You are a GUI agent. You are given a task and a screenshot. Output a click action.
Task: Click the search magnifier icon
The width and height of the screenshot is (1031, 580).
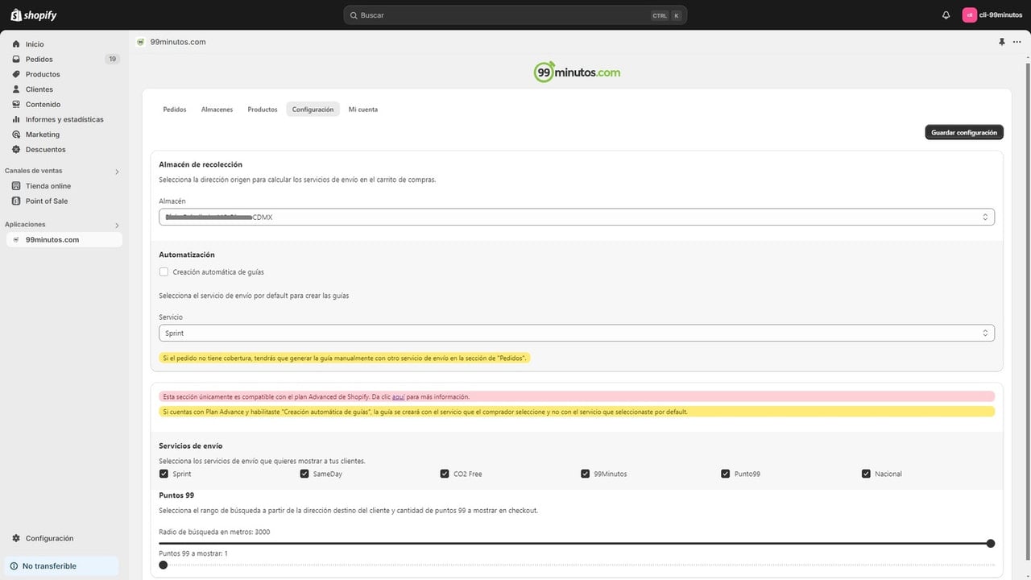pos(354,15)
